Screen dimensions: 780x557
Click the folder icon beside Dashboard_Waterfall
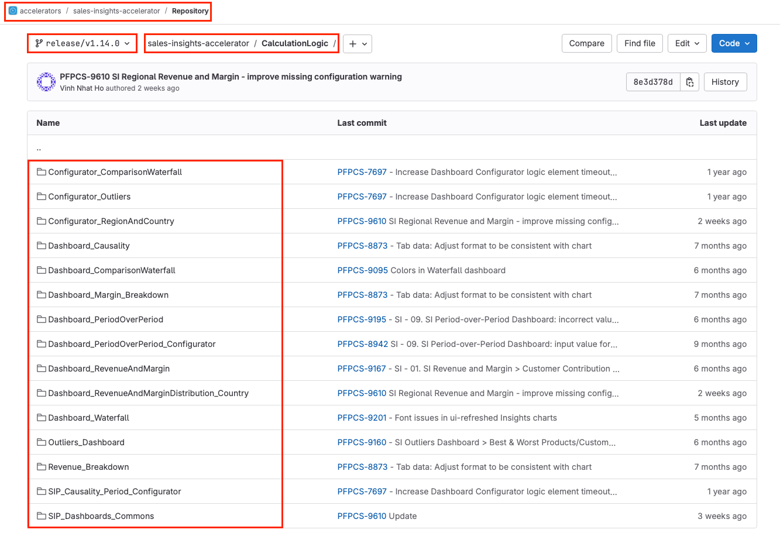click(42, 418)
